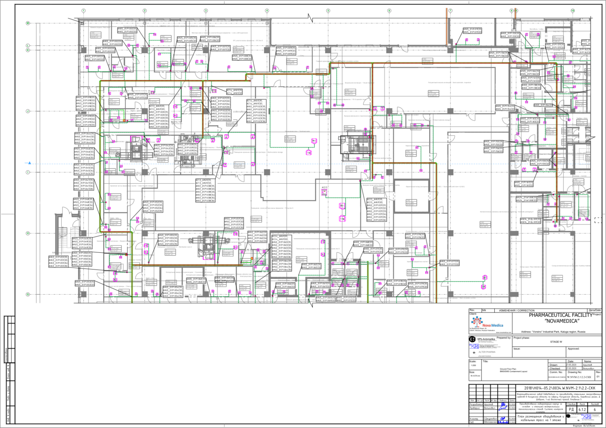The width and height of the screenshot is (606, 428).
Task: Click grid axis bubble letter M
Action: [28, 23]
